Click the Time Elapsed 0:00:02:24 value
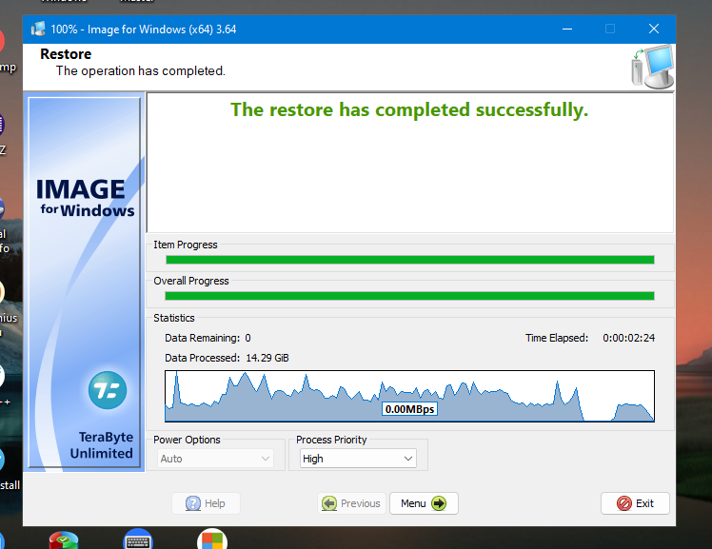Screen dimensions: 712x549 [629, 338]
